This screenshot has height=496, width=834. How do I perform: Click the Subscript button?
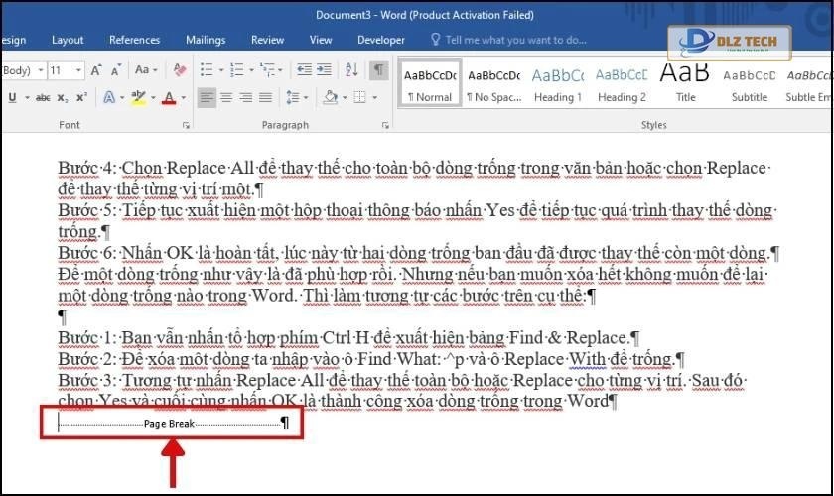(62, 98)
